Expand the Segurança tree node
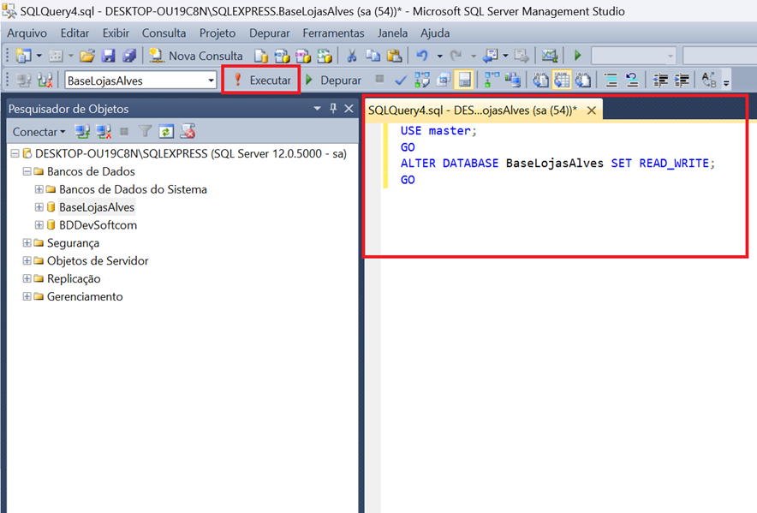This screenshot has width=757, height=513. [x=27, y=243]
